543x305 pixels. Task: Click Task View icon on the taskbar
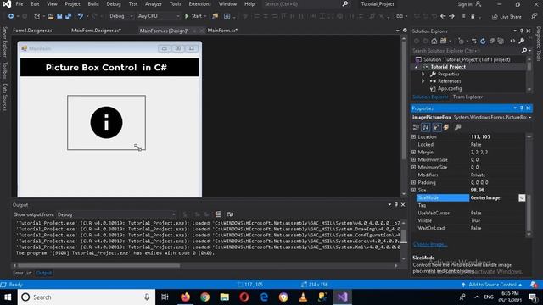click(x=165, y=297)
